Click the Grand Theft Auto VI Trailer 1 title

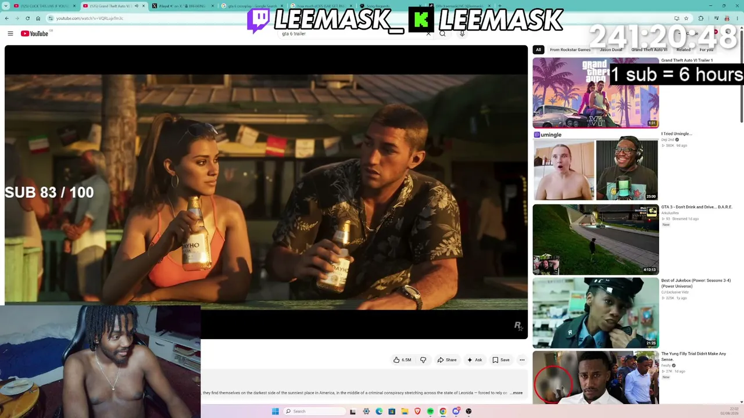coord(687,60)
